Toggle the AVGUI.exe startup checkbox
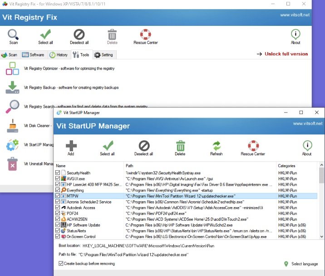 click(x=57, y=179)
